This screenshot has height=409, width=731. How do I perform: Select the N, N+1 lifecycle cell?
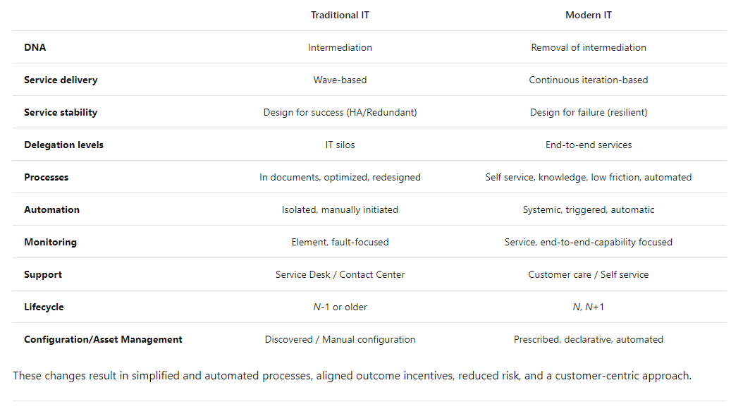point(588,307)
